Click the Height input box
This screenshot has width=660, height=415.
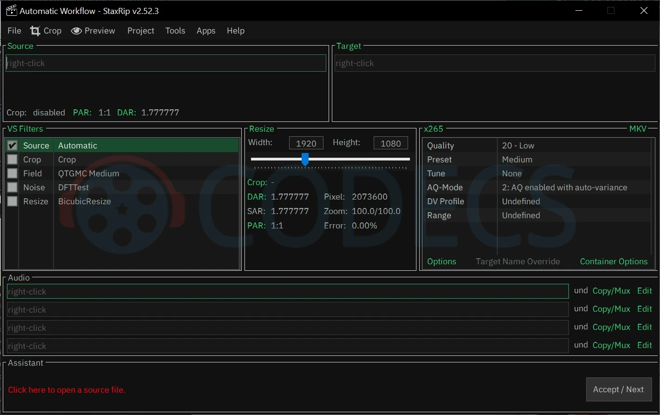click(x=391, y=143)
